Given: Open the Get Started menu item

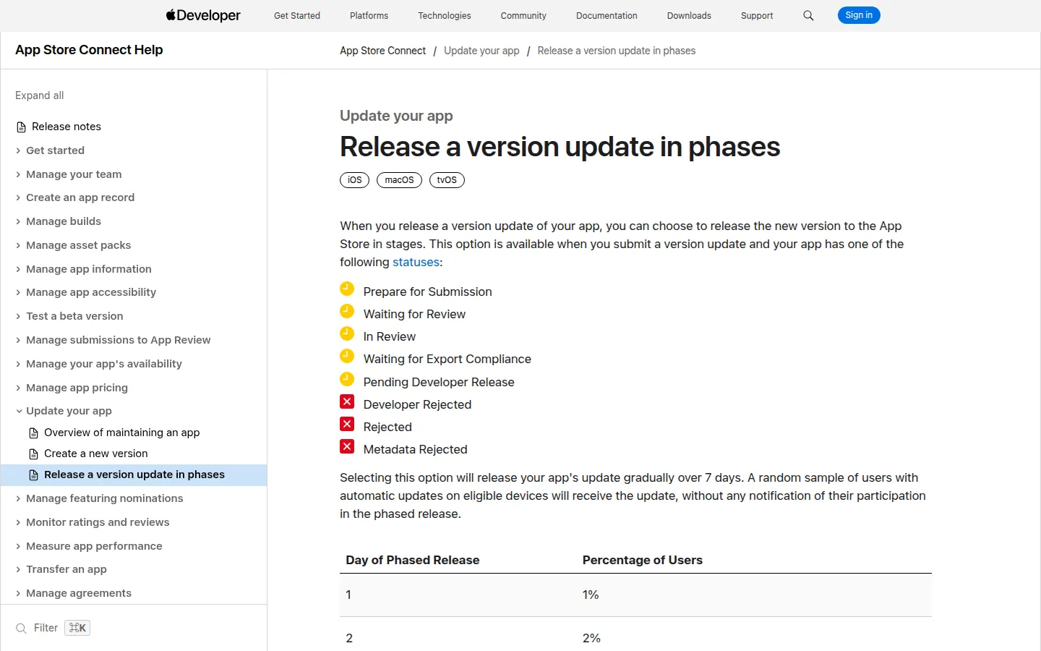Looking at the screenshot, I should pyautogui.click(x=297, y=15).
